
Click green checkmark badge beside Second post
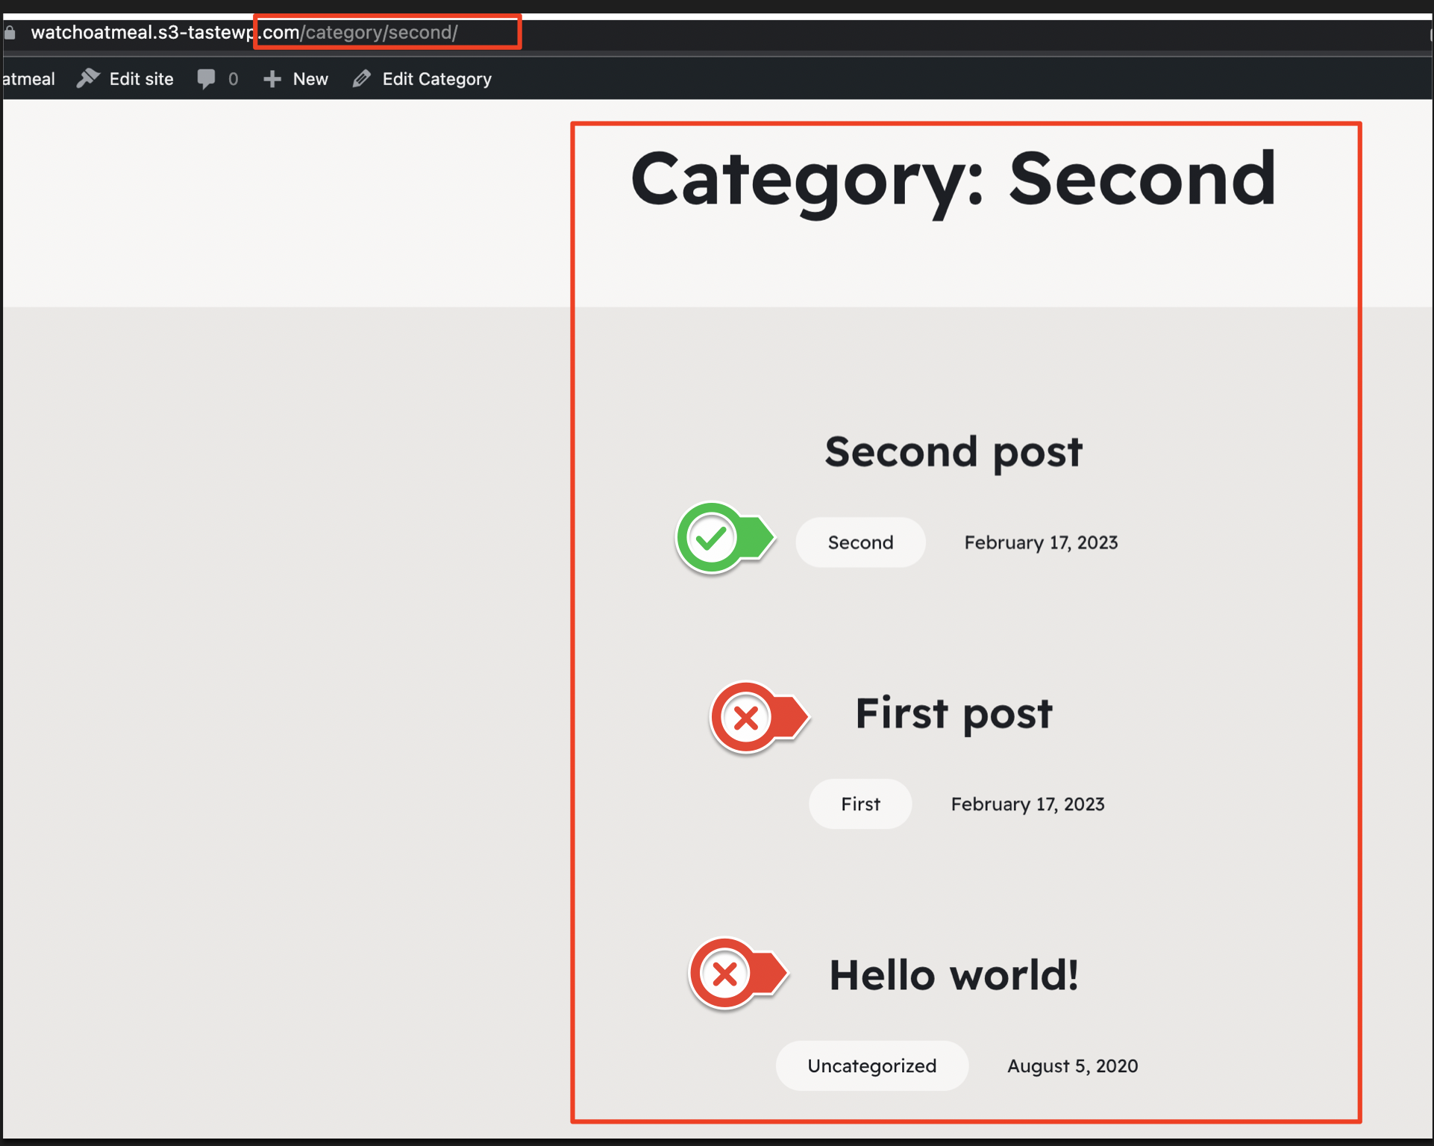(713, 538)
